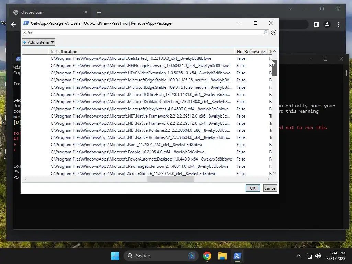352x264 pixels.
Task: Minimize the PowerShell console window
Action: pyautogui.click(x=310, y=59)
